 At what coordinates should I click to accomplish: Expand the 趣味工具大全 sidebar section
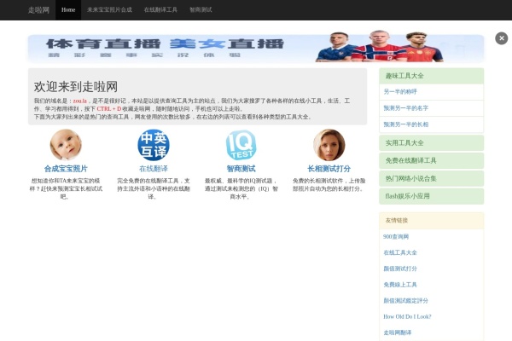click(431, 76)
